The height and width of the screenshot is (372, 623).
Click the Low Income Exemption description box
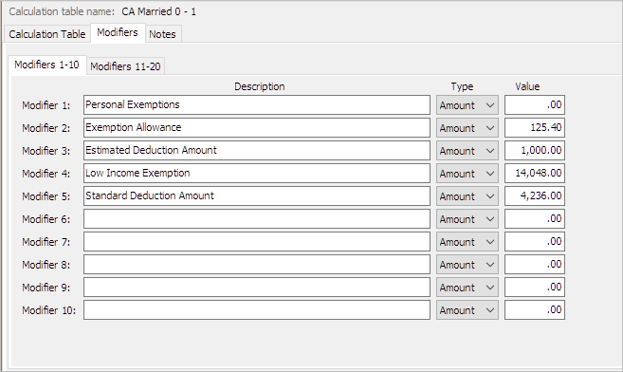pyautogui.click(x=257, y=174)
